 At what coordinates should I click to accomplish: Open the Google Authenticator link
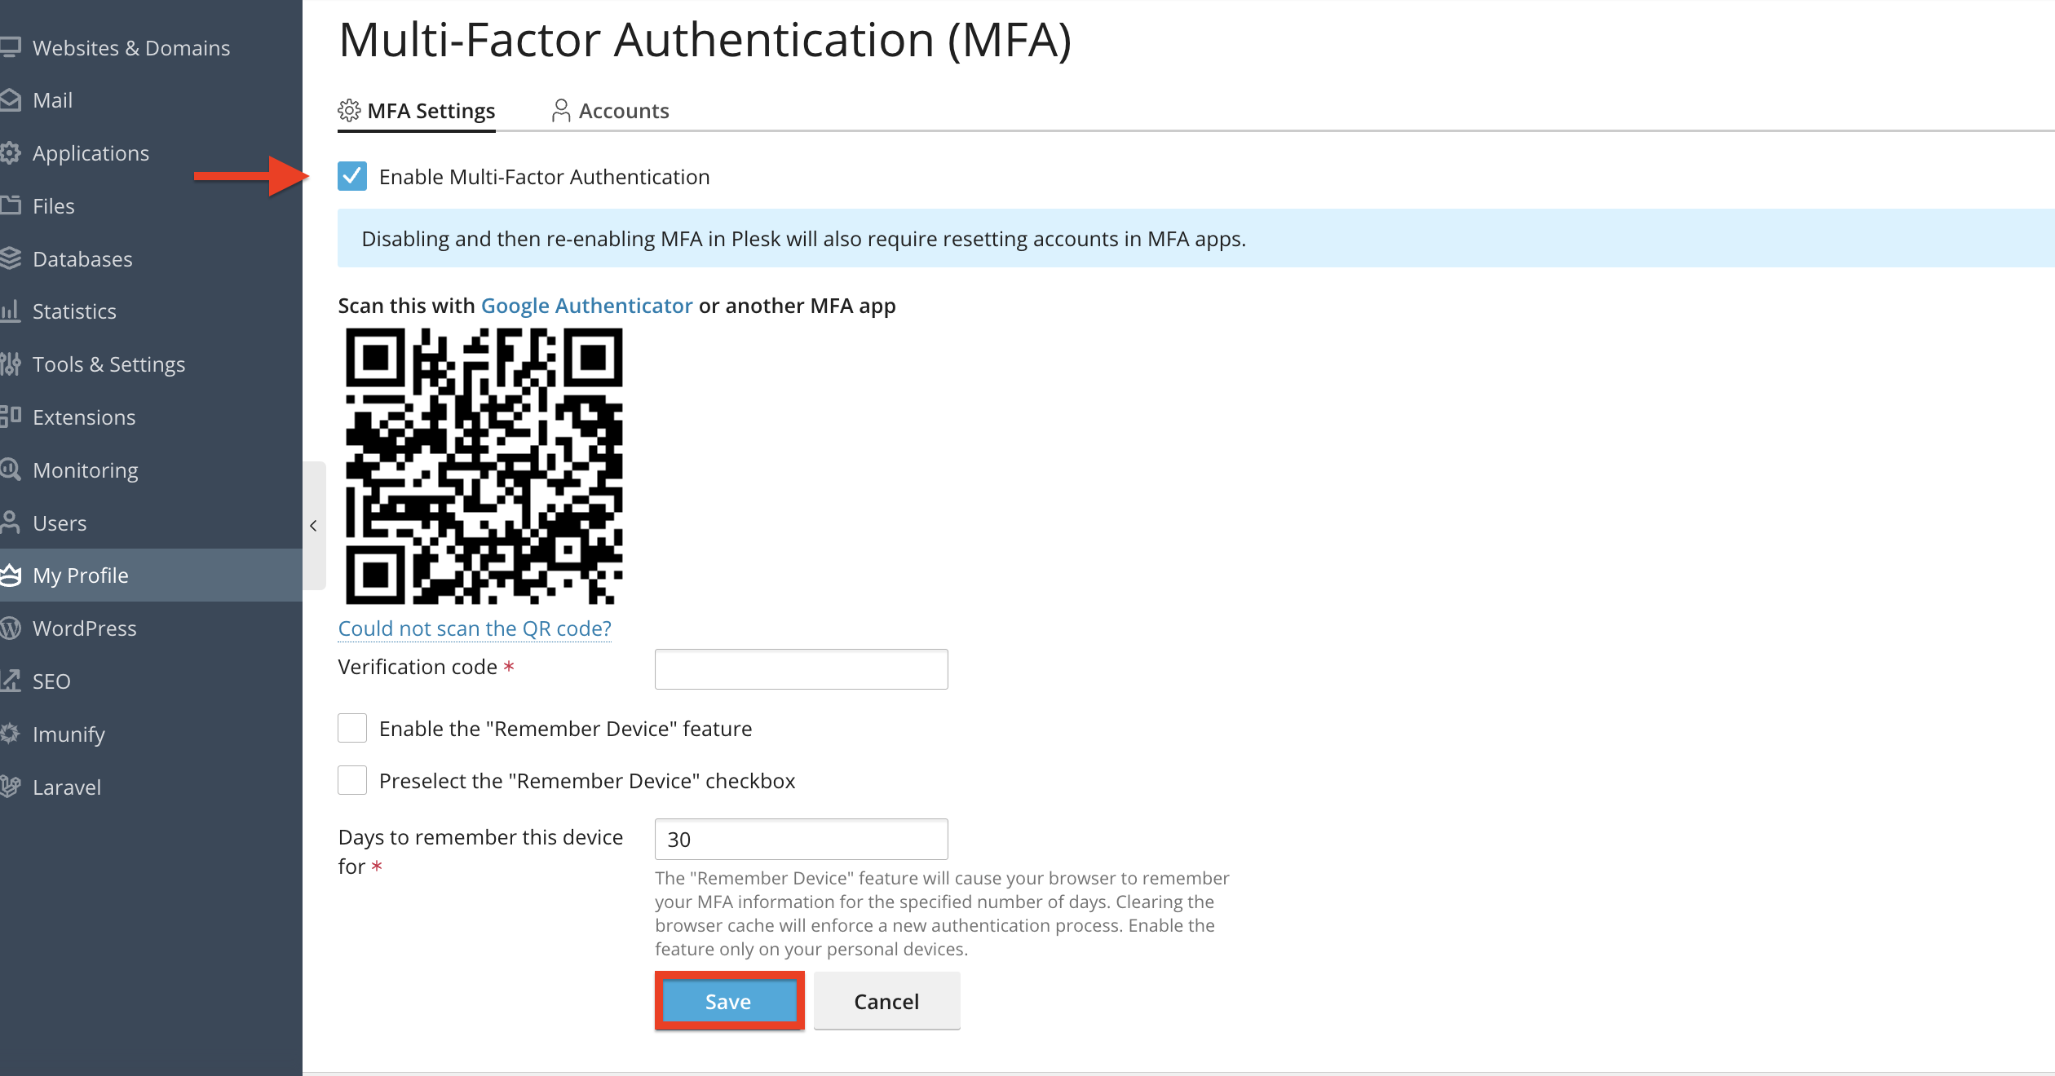tap(586, 305)
